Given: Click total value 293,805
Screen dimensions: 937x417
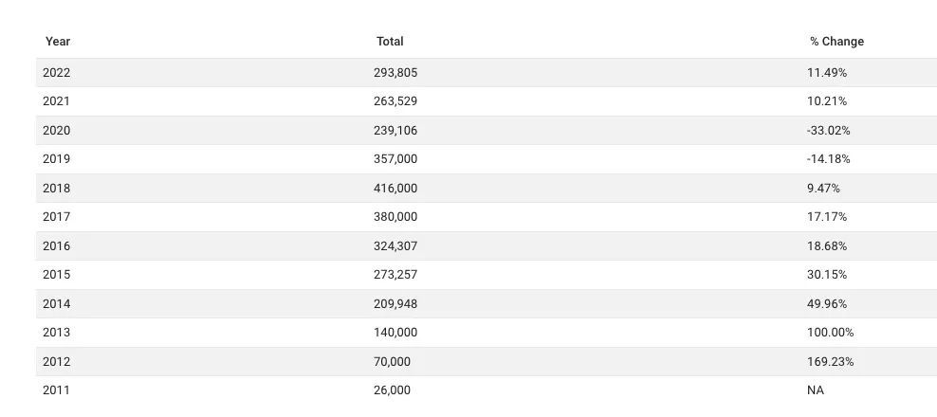Looking at the screenshot, I should tap(395, 73).
